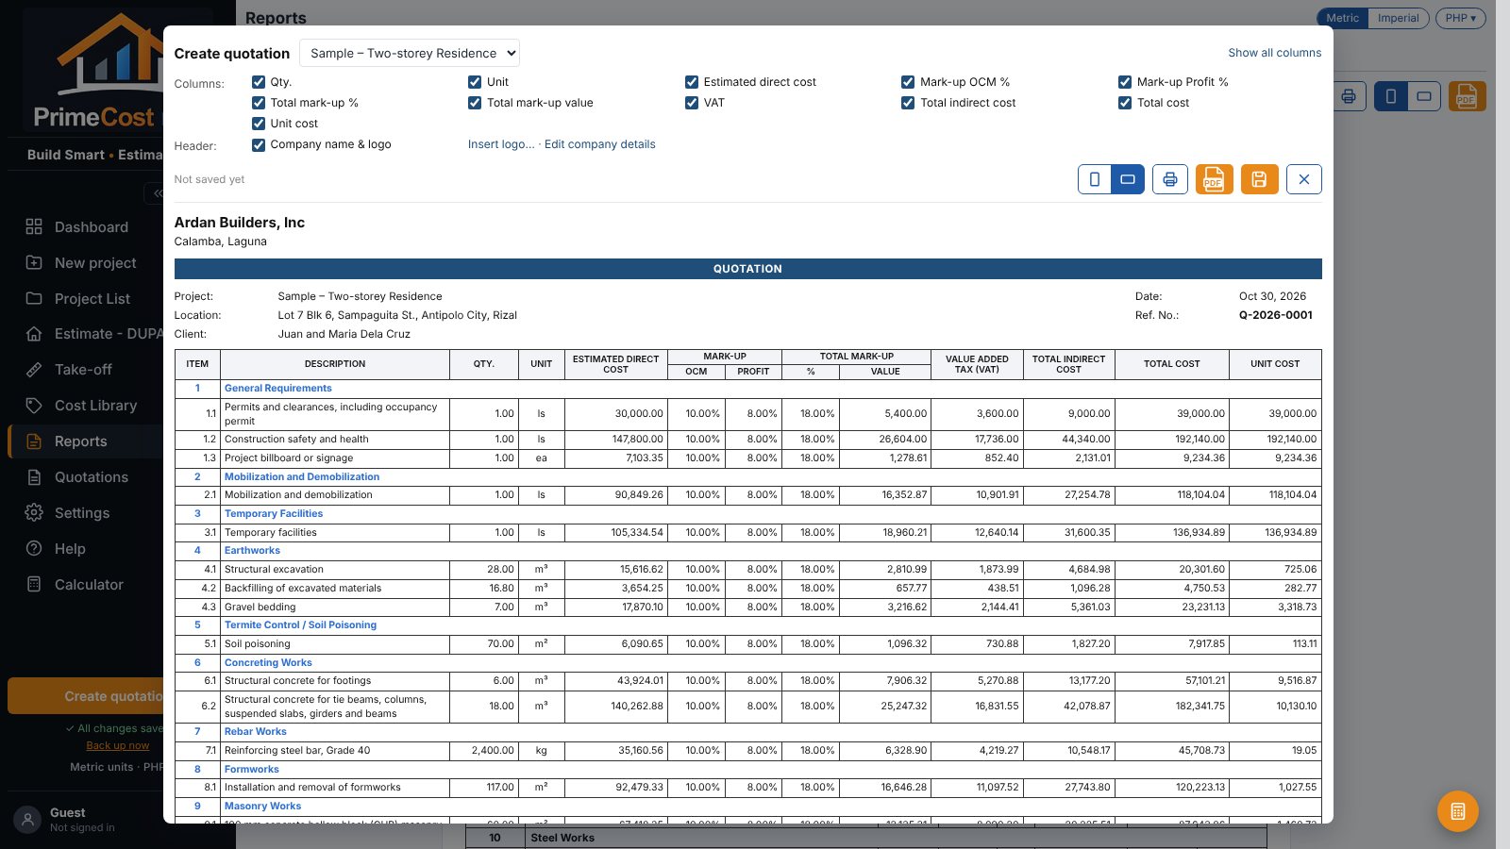Select Metric units tab

[1342, 18]
